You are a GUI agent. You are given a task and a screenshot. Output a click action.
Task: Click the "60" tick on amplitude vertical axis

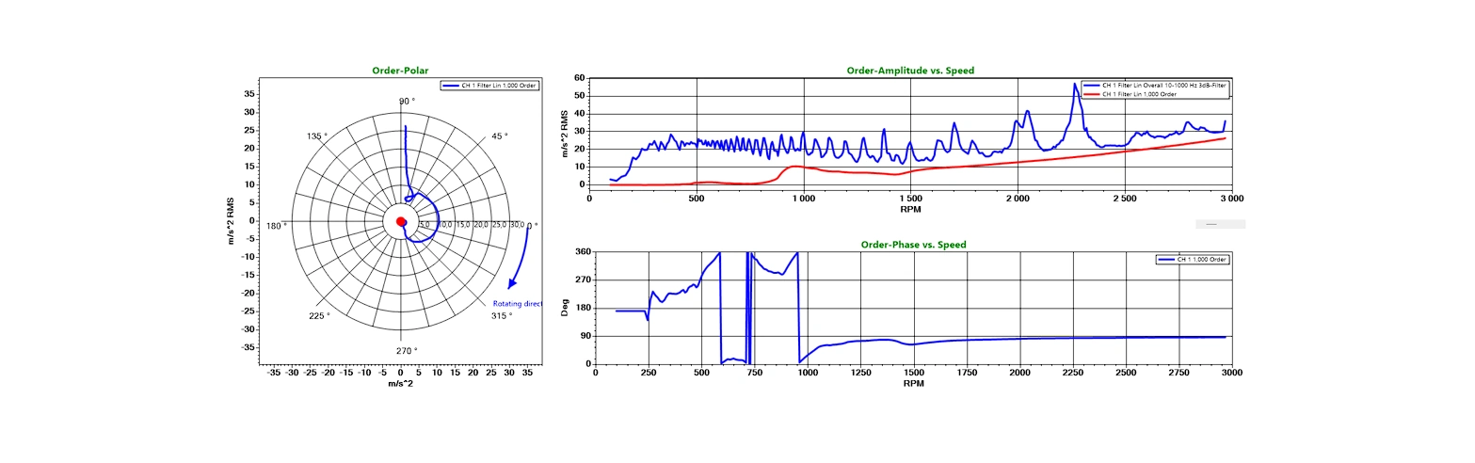tap(579, 78)
